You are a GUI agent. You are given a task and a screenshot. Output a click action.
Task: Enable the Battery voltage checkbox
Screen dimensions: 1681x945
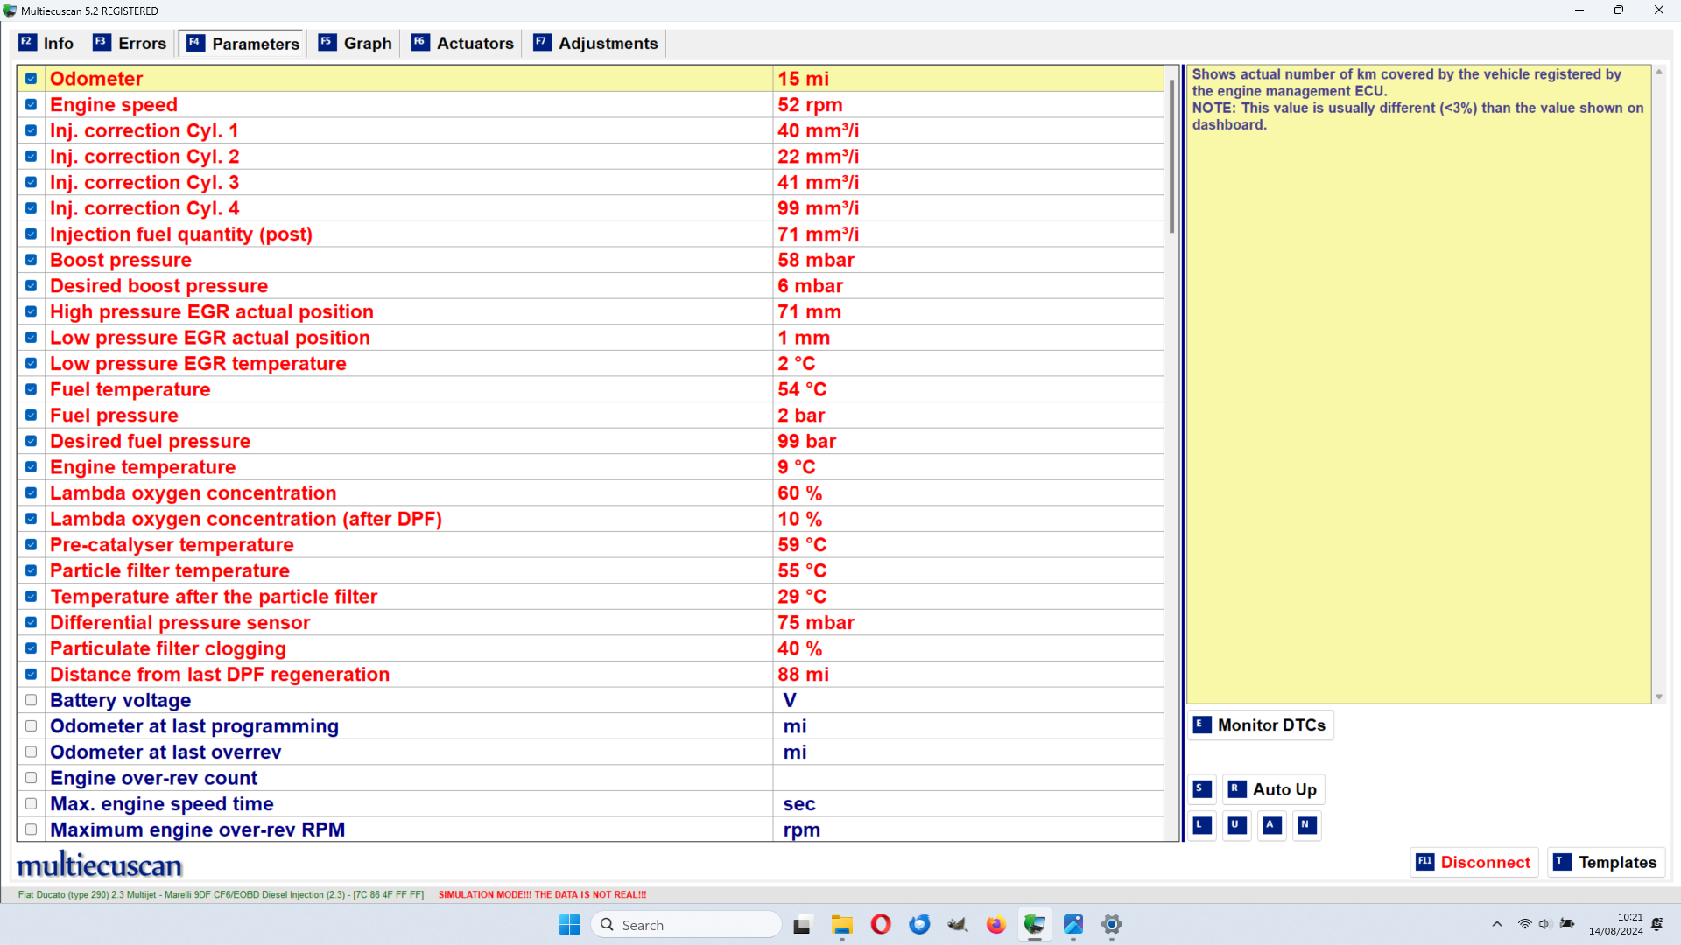click(31, 700)
